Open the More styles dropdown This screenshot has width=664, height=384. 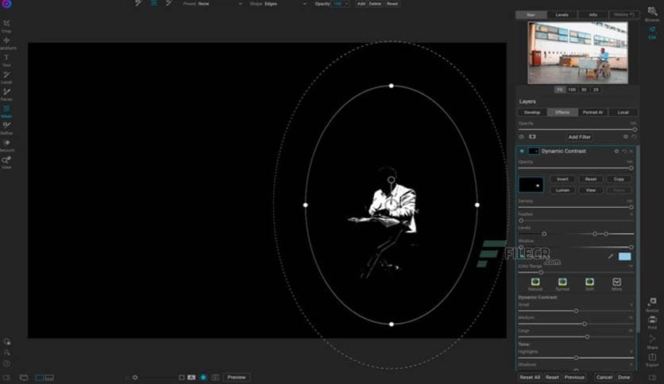coord(617,282)
